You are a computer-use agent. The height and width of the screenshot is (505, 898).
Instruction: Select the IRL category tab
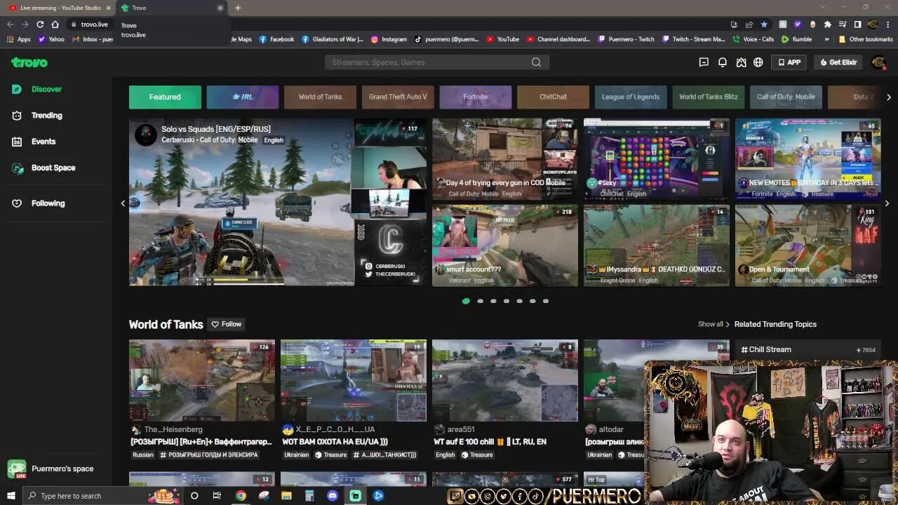click(243, 97)
